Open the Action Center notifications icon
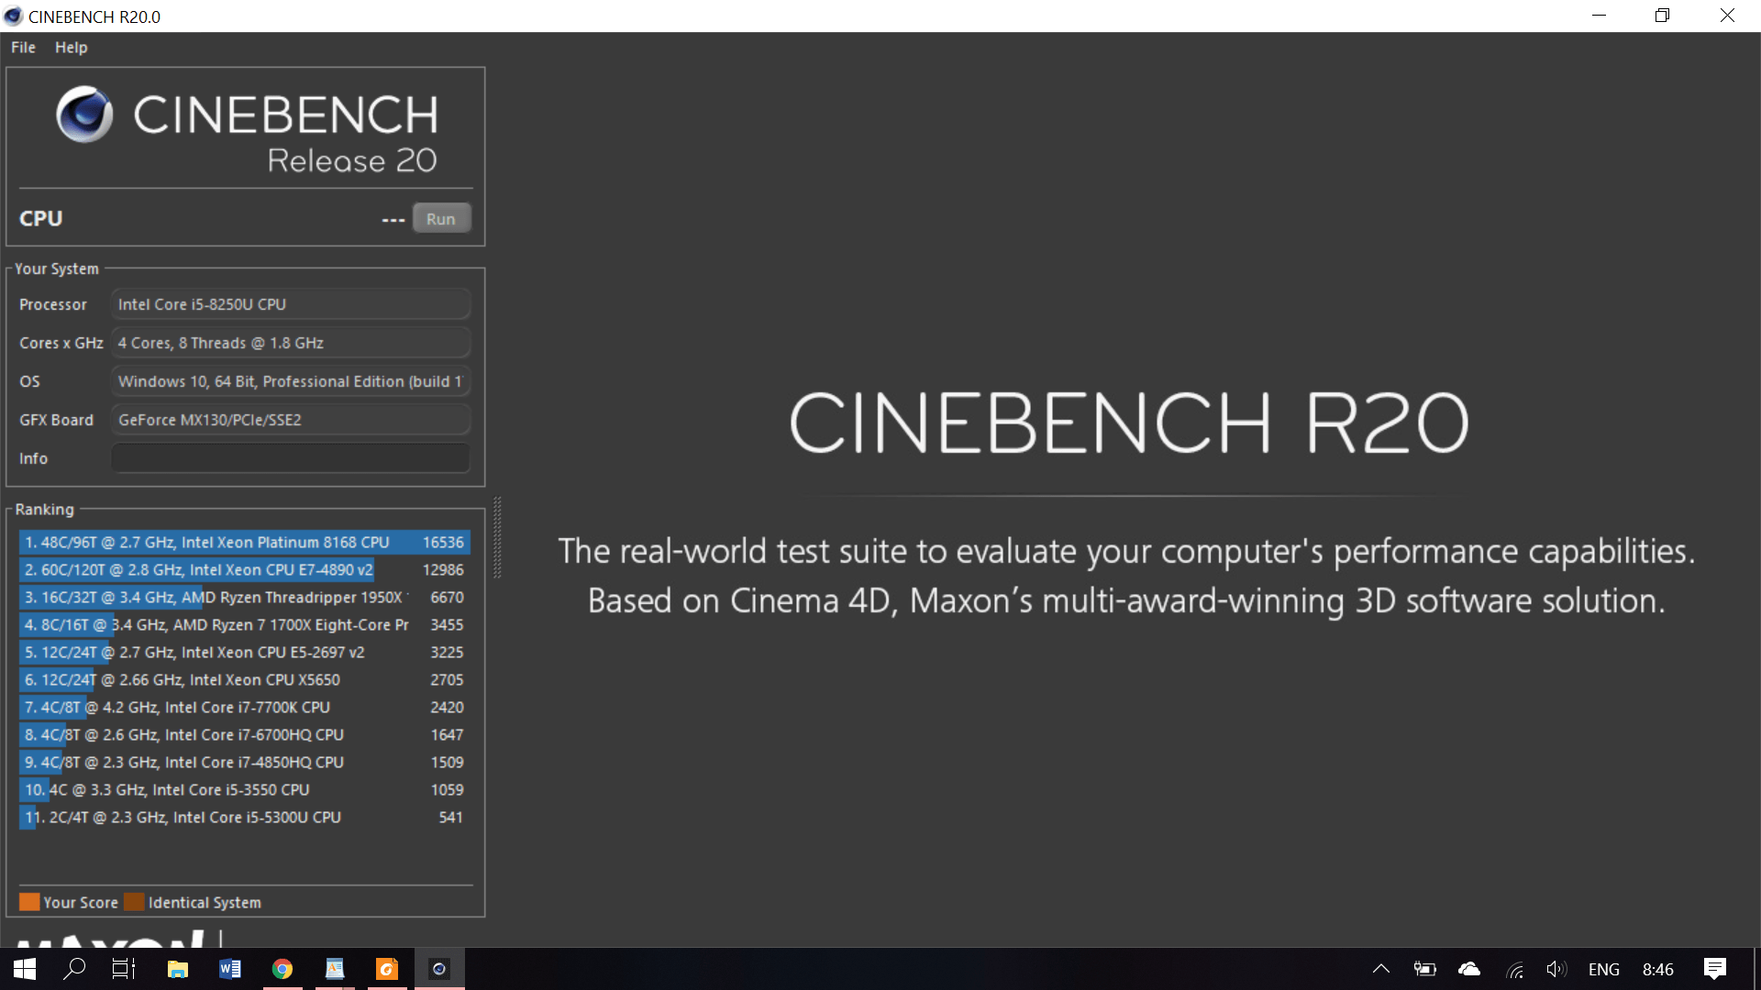The height and width of the screenshot is (990, 1761). point(1715,969)
